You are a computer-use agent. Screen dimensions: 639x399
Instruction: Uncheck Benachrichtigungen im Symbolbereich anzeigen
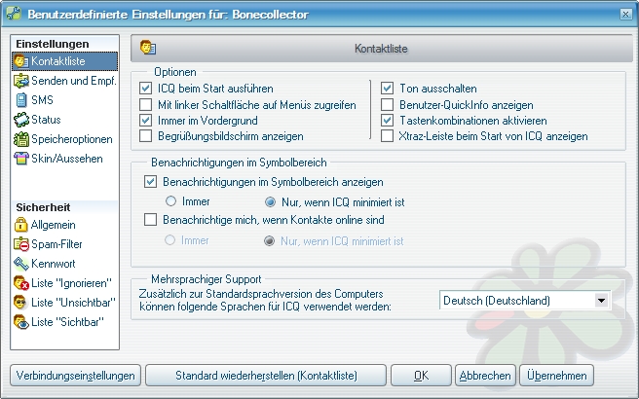(x=150, y=182)
